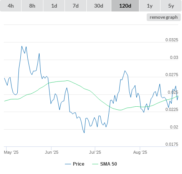The image size is (182, 174).
Task: Click the Aug '25 x-axis label
Action: coord(140,152)
